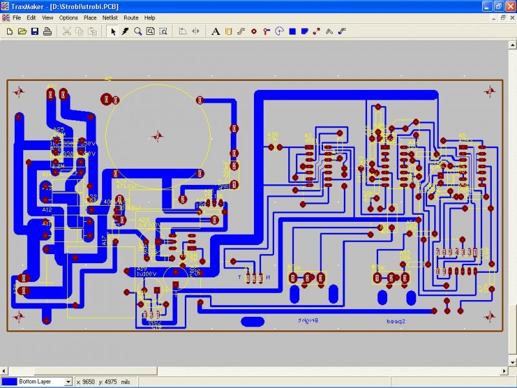
Task: Open the Options menu
Action: (69, 18)
